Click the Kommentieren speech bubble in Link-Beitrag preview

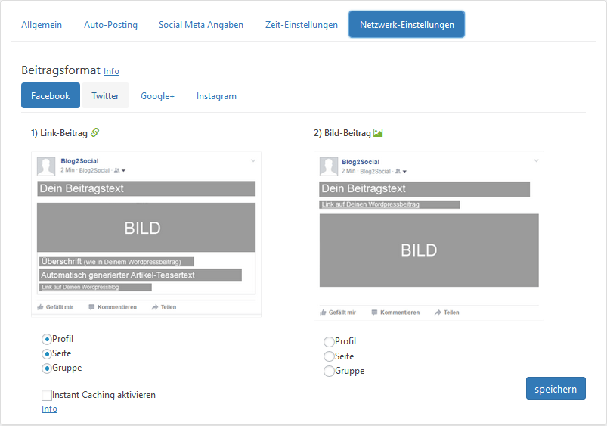pyautogui.click(x=91, y=307)
